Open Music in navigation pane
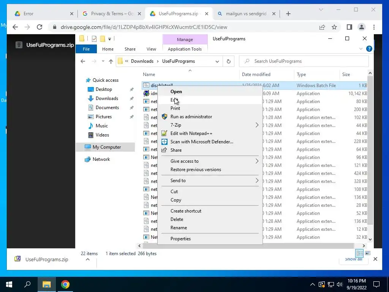Viewport: 389px width, 292px height. (102, 125)
